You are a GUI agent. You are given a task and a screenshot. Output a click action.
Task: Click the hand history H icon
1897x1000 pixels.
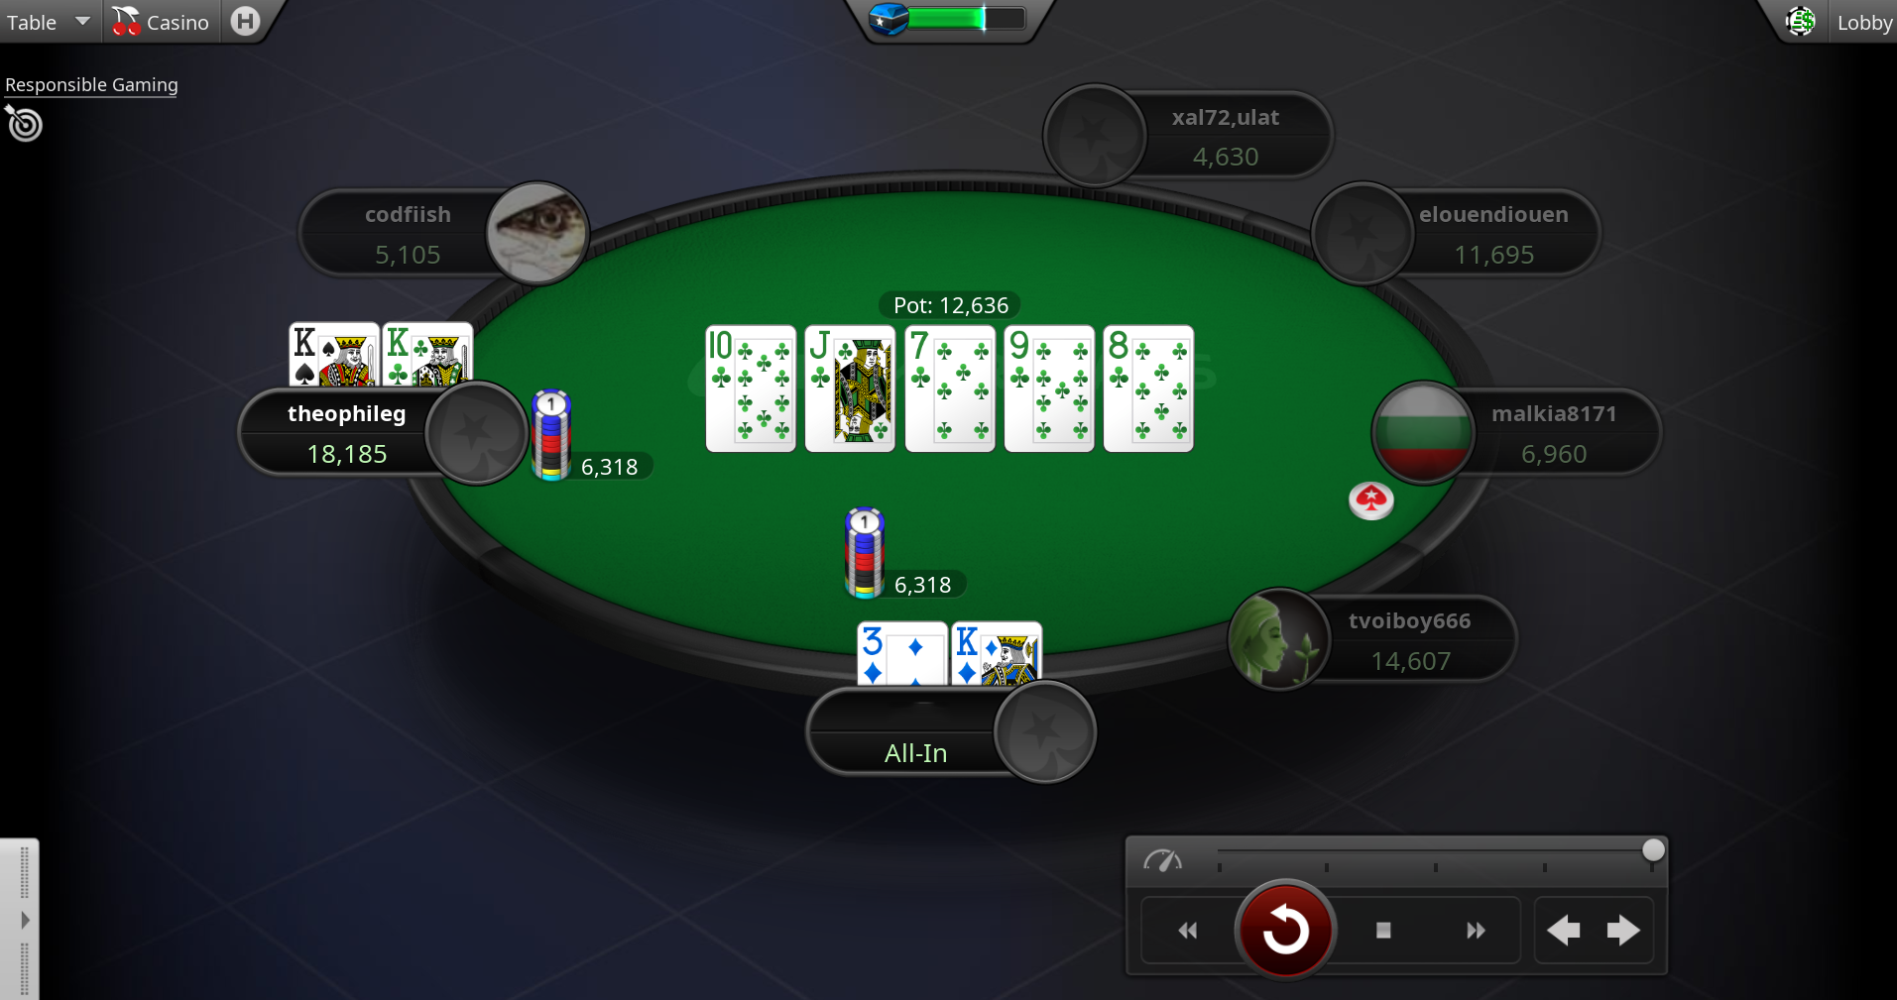point(245,21)
